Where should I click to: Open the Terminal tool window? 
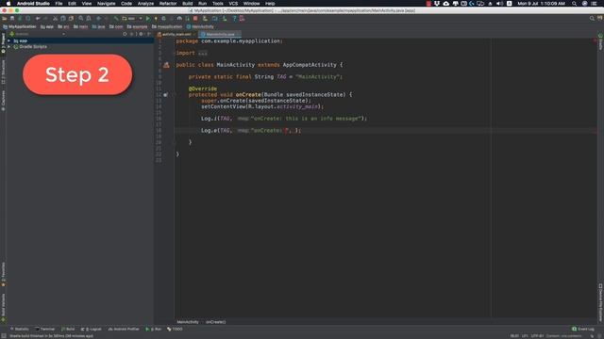click(45, 330)
